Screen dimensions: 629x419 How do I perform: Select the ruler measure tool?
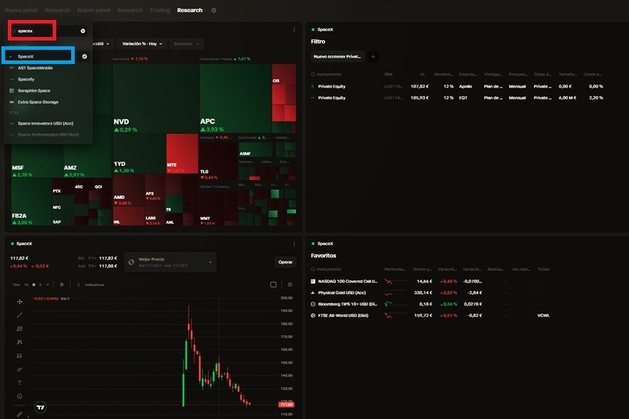[20, 414]
